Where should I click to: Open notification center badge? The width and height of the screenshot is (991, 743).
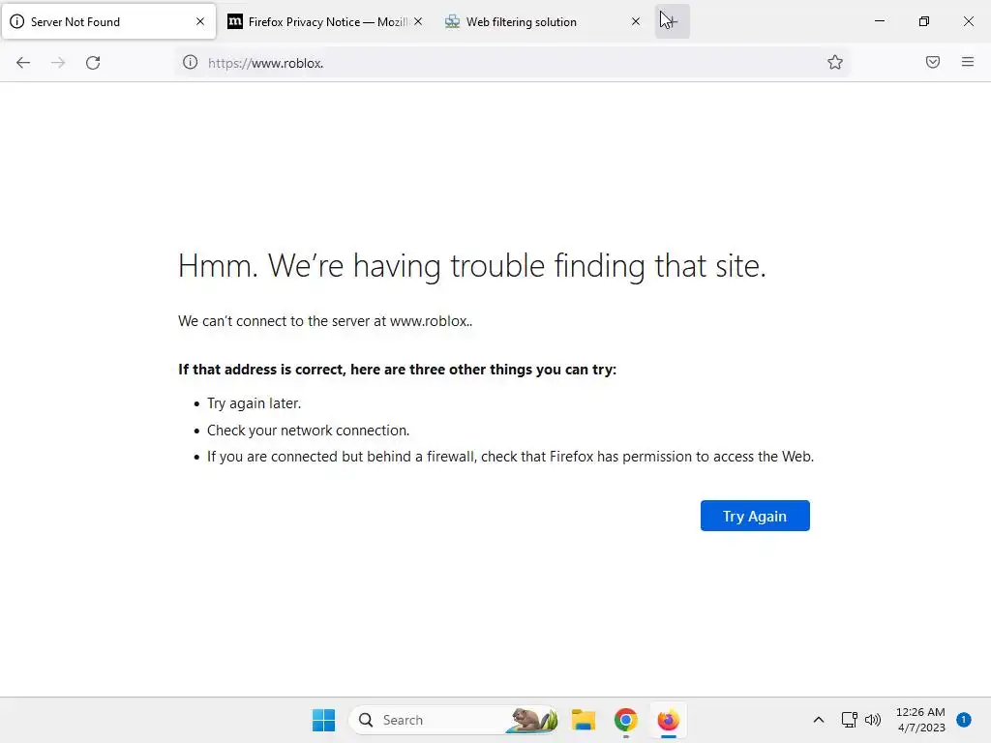tap(964, 720)
